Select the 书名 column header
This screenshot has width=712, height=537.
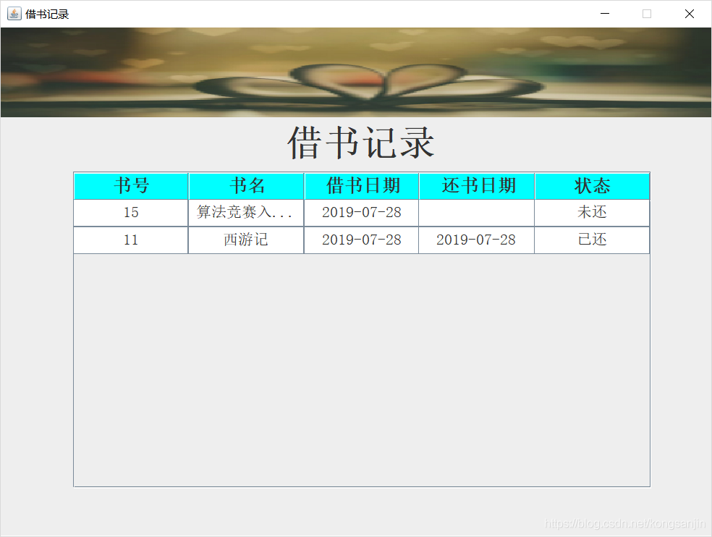[x=246, y=186]
